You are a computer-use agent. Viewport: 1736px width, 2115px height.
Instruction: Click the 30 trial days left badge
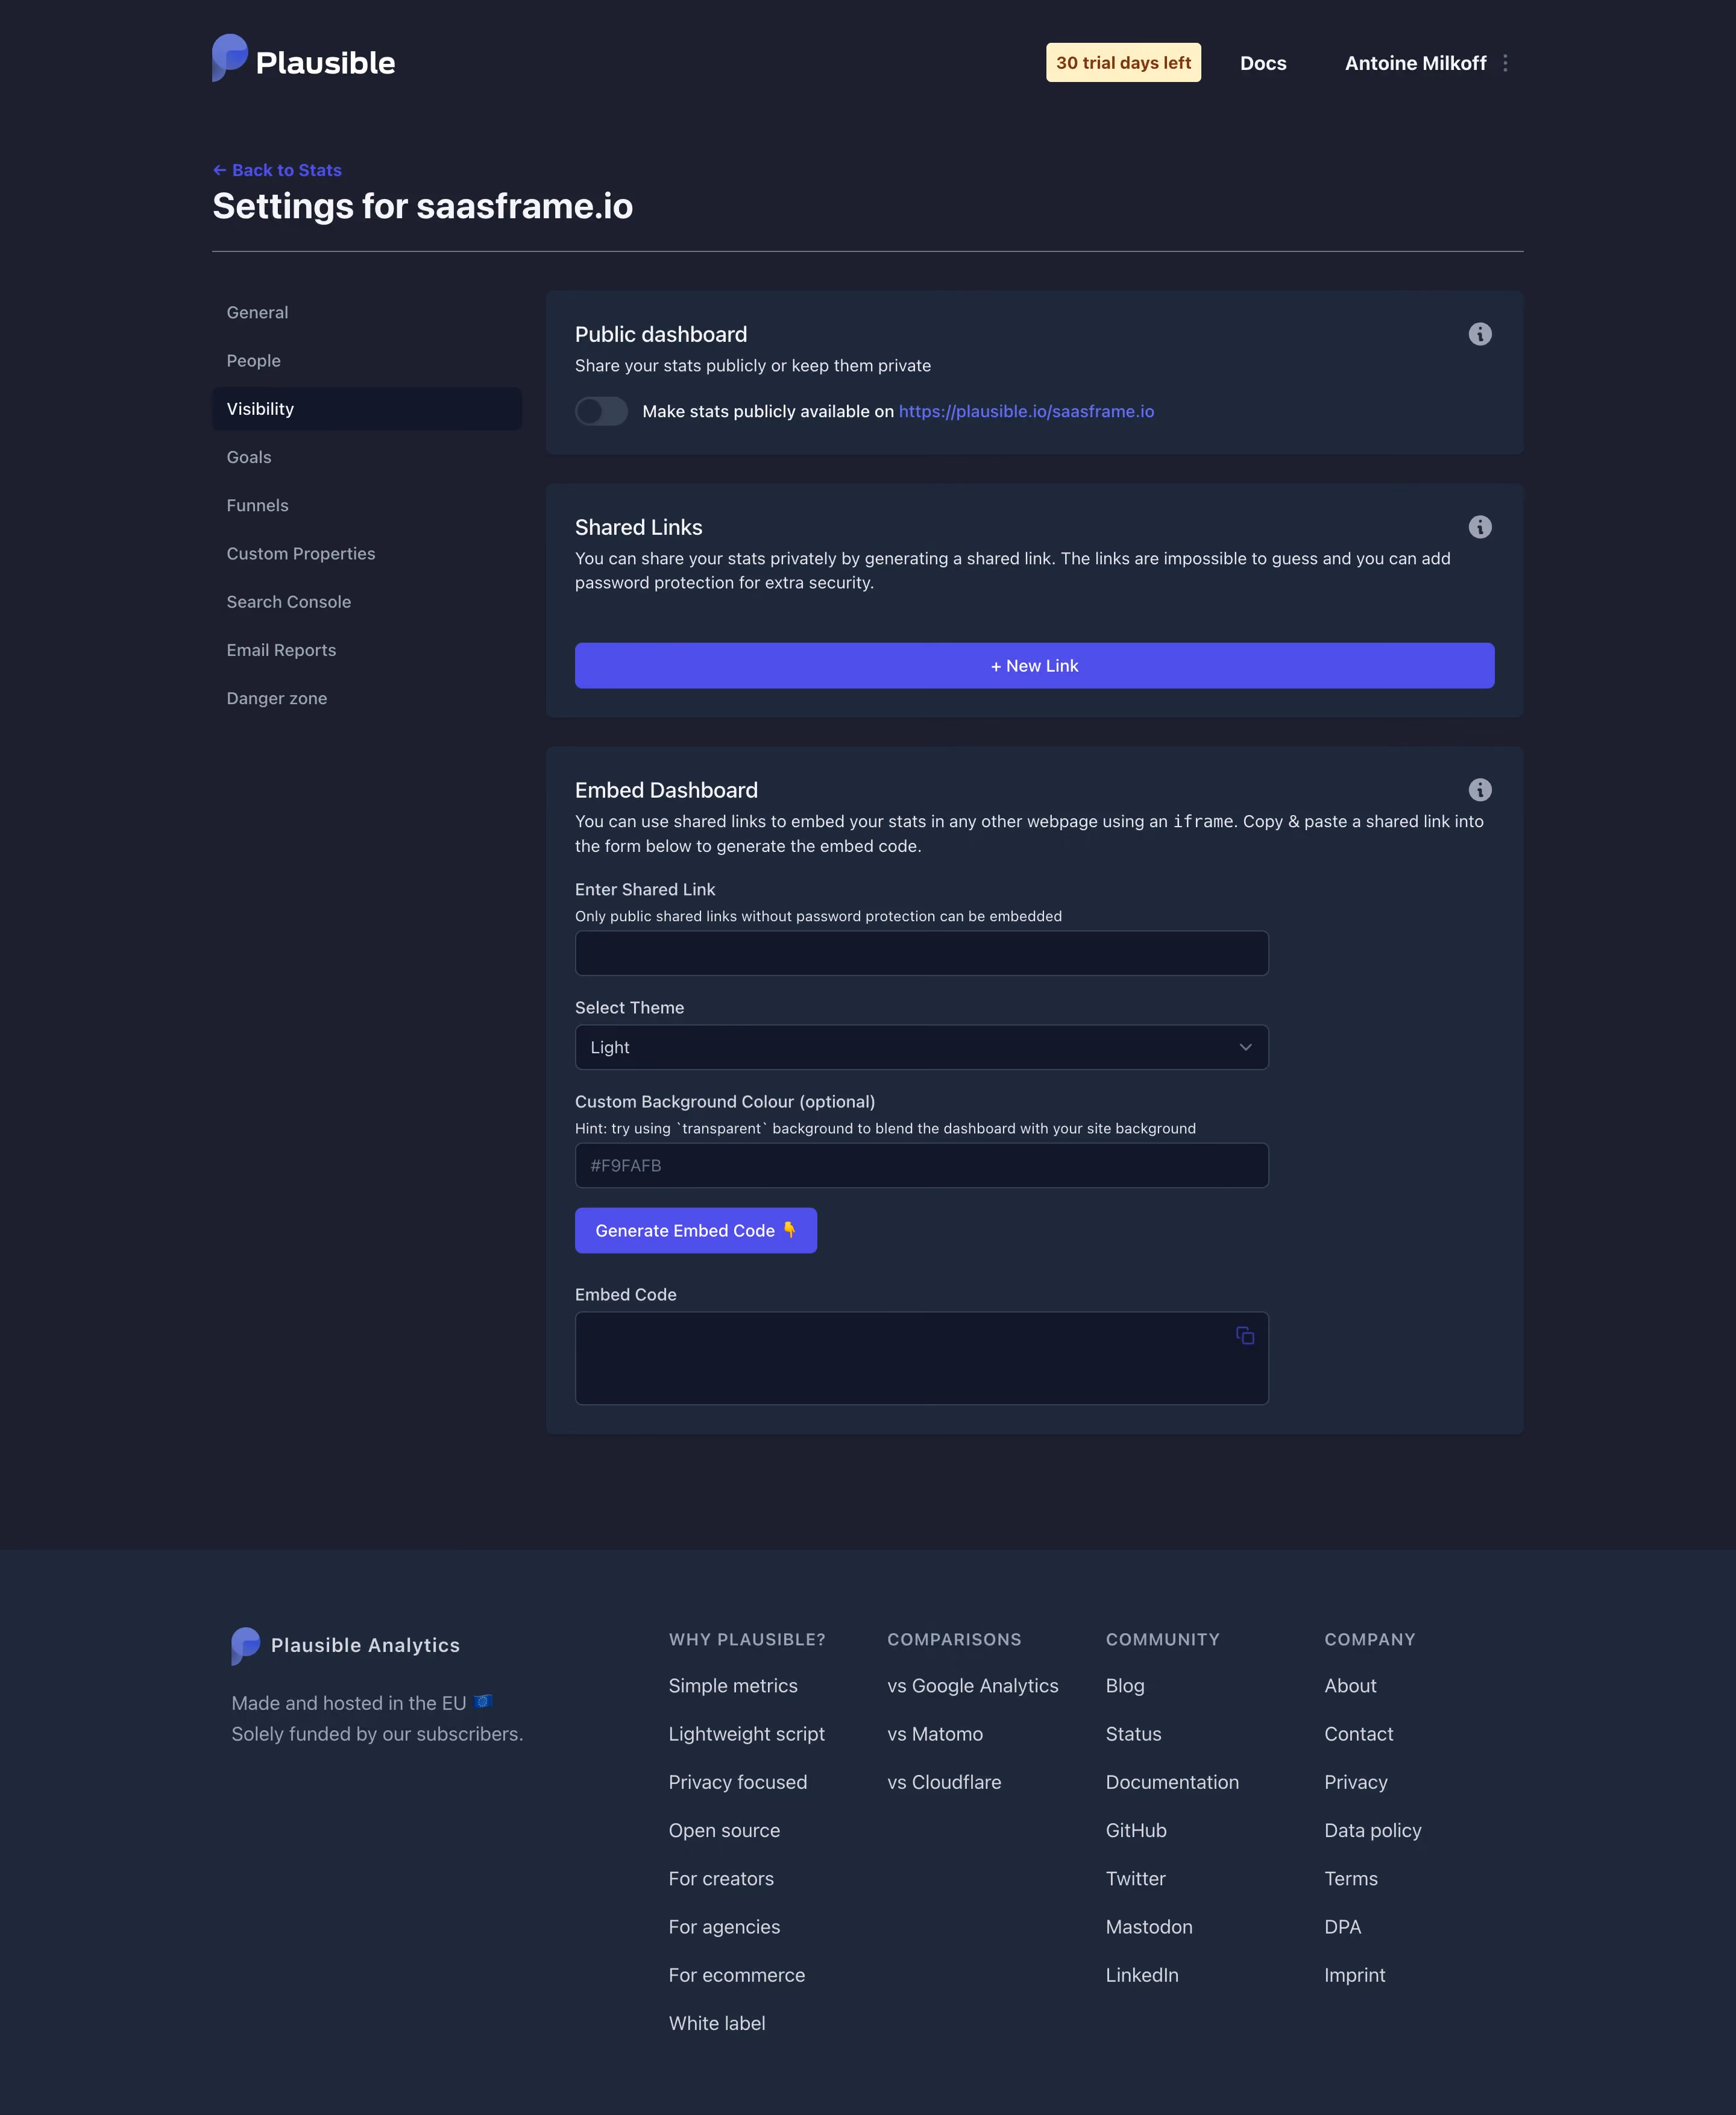pyautogui.click(x=1123, y=62)
